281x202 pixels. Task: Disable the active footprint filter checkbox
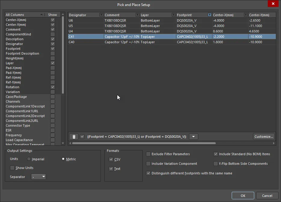(x=82, y=137)
